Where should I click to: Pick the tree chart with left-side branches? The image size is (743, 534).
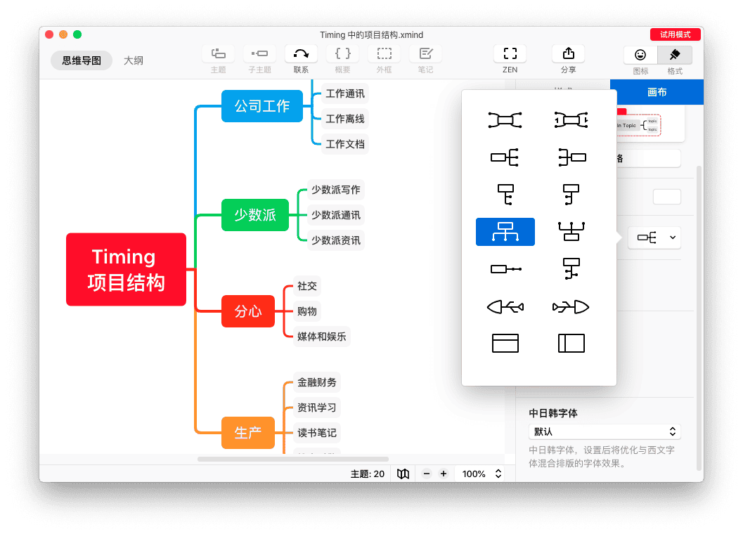tap(571, 194)
